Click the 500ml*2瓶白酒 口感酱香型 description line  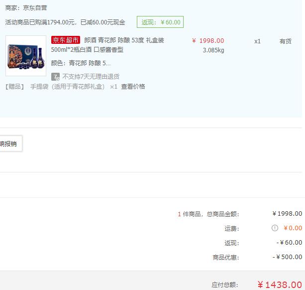coord(87,50)
